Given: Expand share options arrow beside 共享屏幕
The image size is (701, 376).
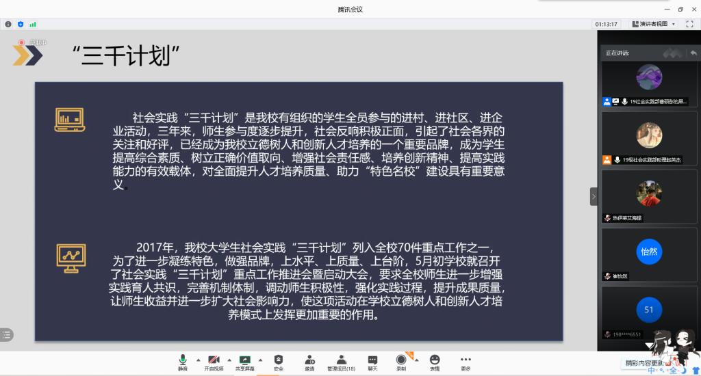Looking at the screenshot, I should tap(260, 359).
